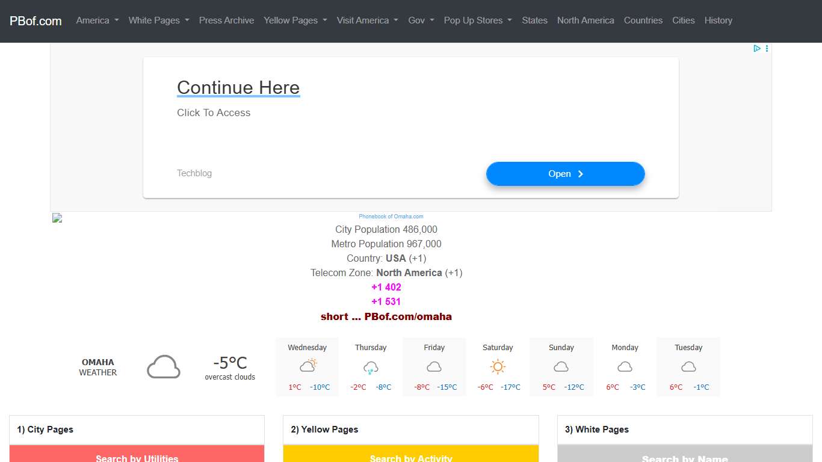Expand the Yellow Pages dropdown
Image resolution: width=822 pixels, height=462 pixels.
pyautogui.click(x=295, y=20)
